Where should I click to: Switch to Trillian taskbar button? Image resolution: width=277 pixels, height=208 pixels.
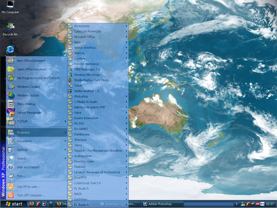[61, 204]
